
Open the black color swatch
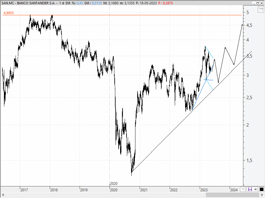coord(261,189)
